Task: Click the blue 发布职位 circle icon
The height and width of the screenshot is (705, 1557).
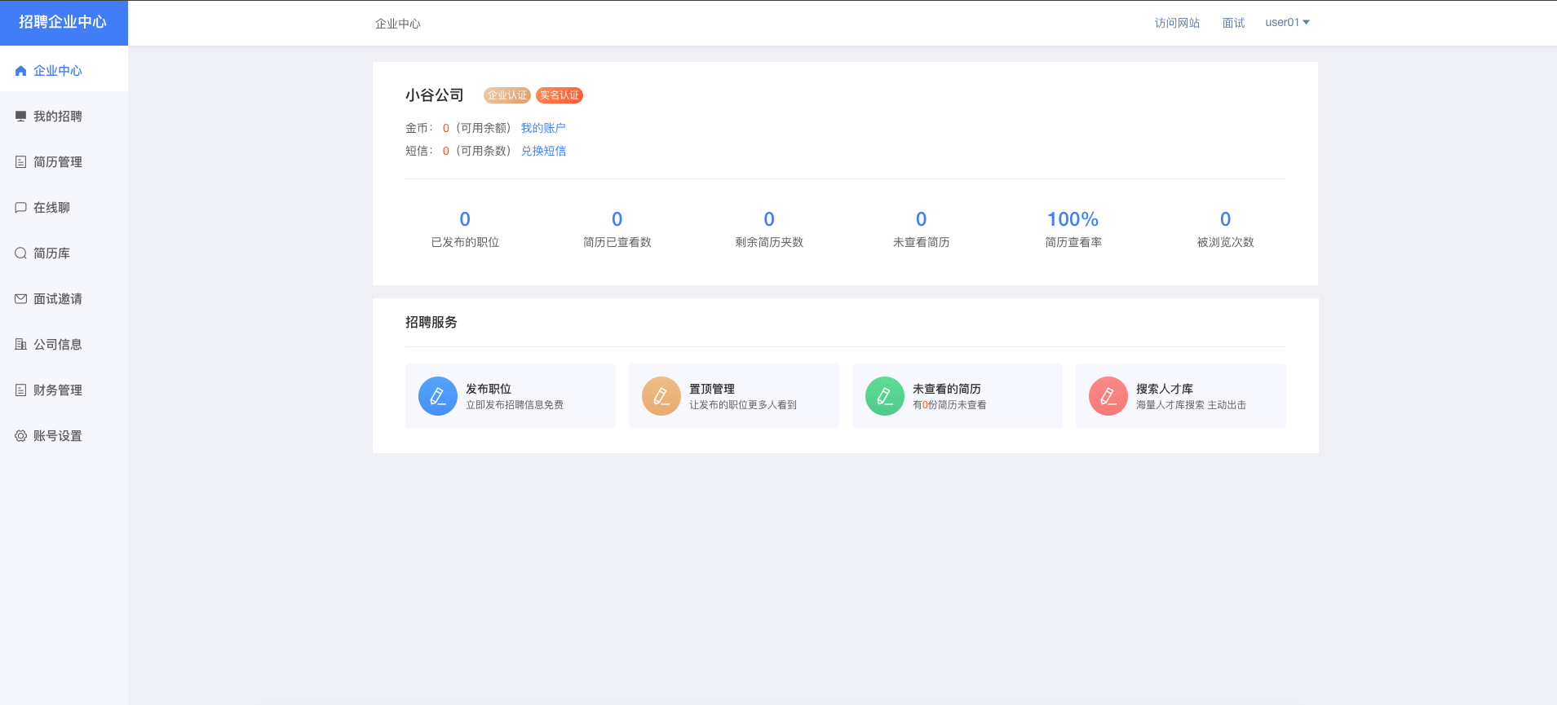Action: coord(438,396)
